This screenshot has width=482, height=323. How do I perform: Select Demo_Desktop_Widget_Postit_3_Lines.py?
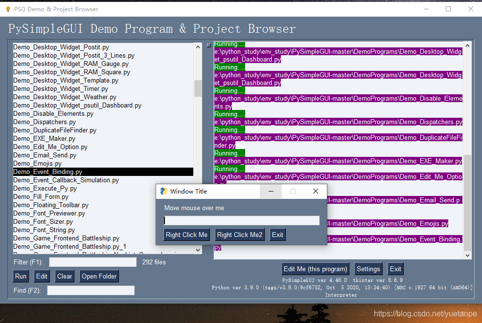103,56
